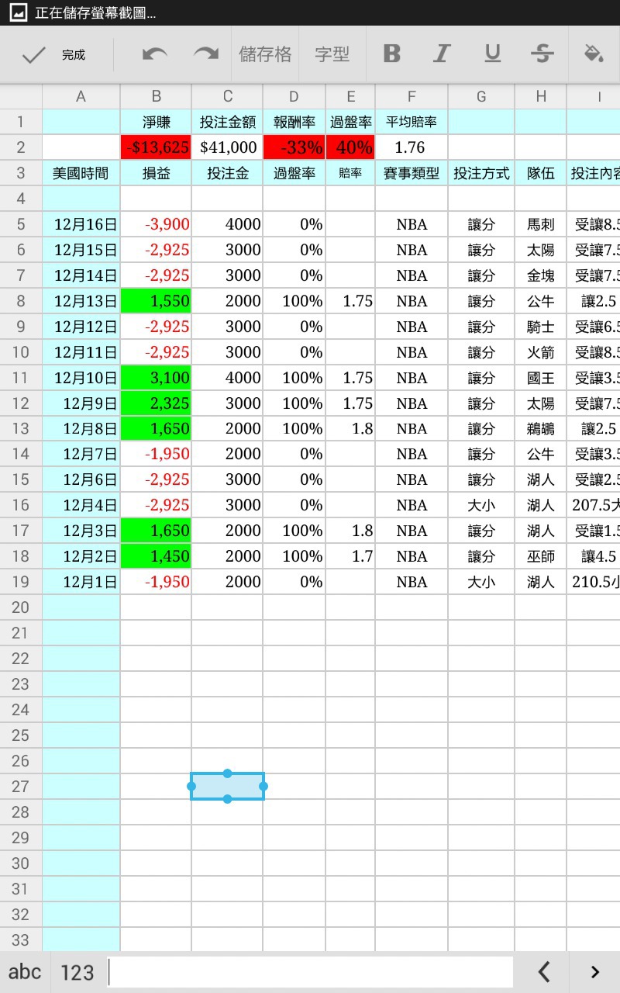Undo the last edit
The width and height of the screenshot is (620, 993).
coord(155,54)
